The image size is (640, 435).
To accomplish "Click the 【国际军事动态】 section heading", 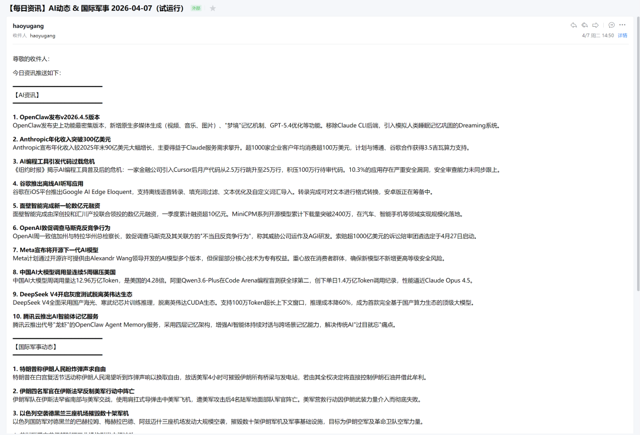I will click(35, 347).
